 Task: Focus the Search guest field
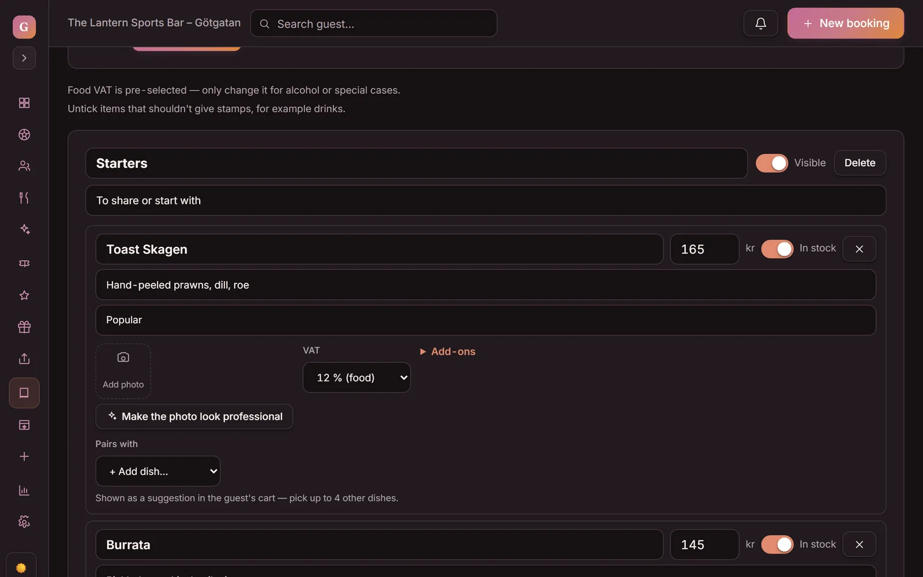pos(374,24)
